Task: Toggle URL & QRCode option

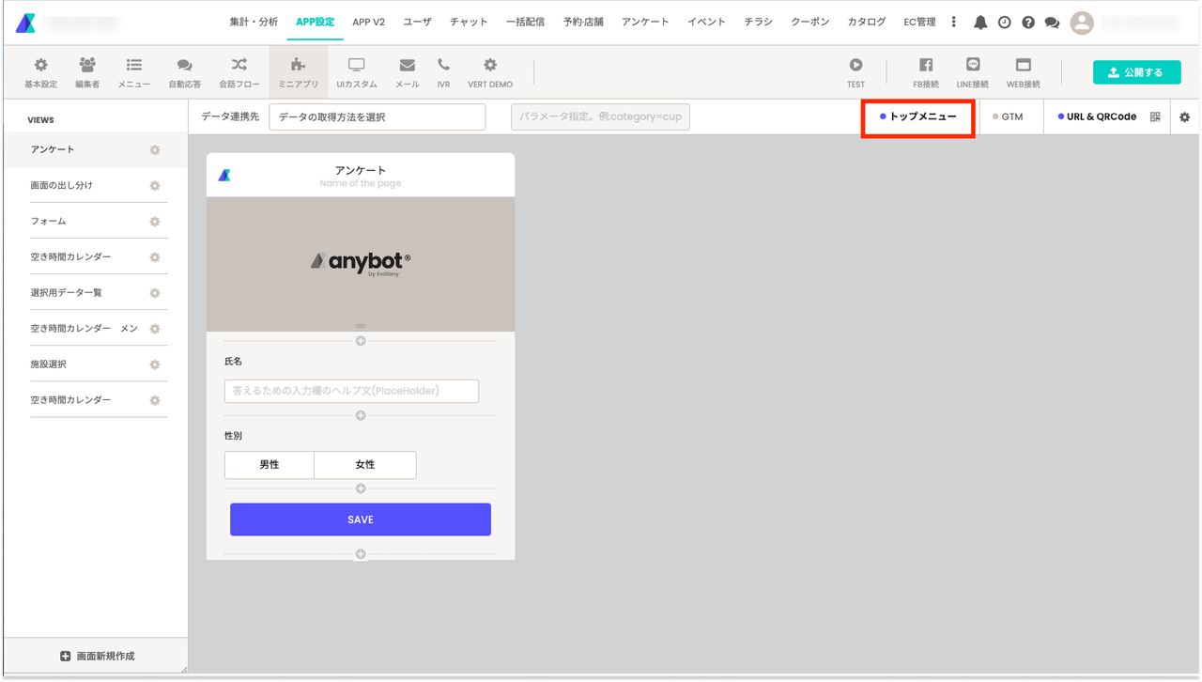Action: coord(1097,117)
